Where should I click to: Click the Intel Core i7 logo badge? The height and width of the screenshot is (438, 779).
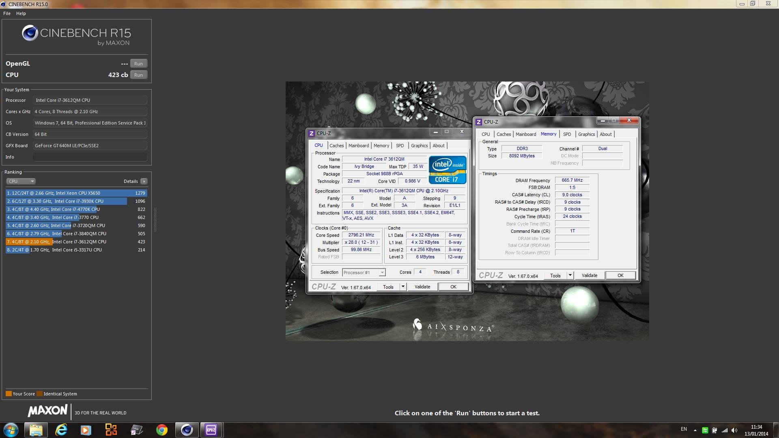coord(448,170)
